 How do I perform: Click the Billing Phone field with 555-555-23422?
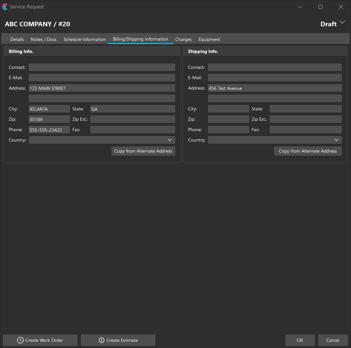[49, 130]
